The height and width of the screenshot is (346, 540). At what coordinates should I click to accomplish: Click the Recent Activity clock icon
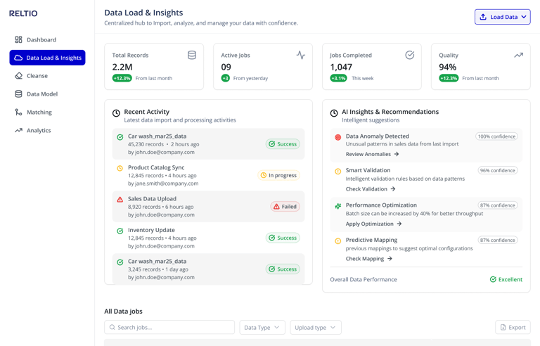pos(116,113)
